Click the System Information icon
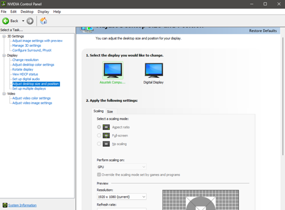The image size is (285, 210). (x=5, y=205)
